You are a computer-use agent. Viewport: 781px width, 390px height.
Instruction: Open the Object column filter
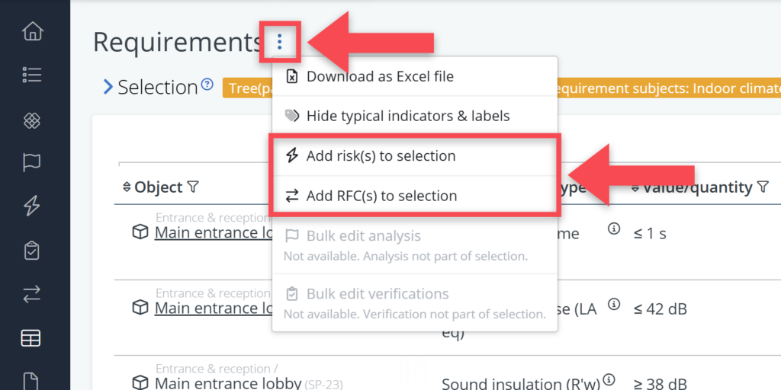click(x=193, y=187)
